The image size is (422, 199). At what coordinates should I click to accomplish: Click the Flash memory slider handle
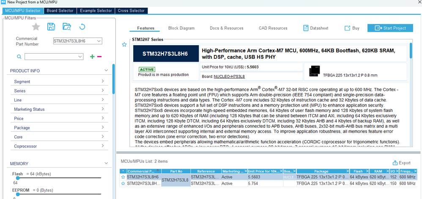[x=18, y=178]
